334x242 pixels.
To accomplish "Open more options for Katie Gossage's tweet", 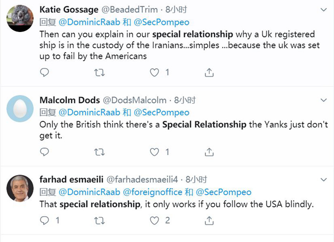I will tap(323, 10).
